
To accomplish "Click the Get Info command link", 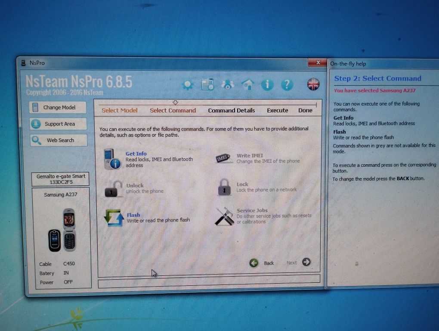I will pyautogui.click(x=136, y=153).
